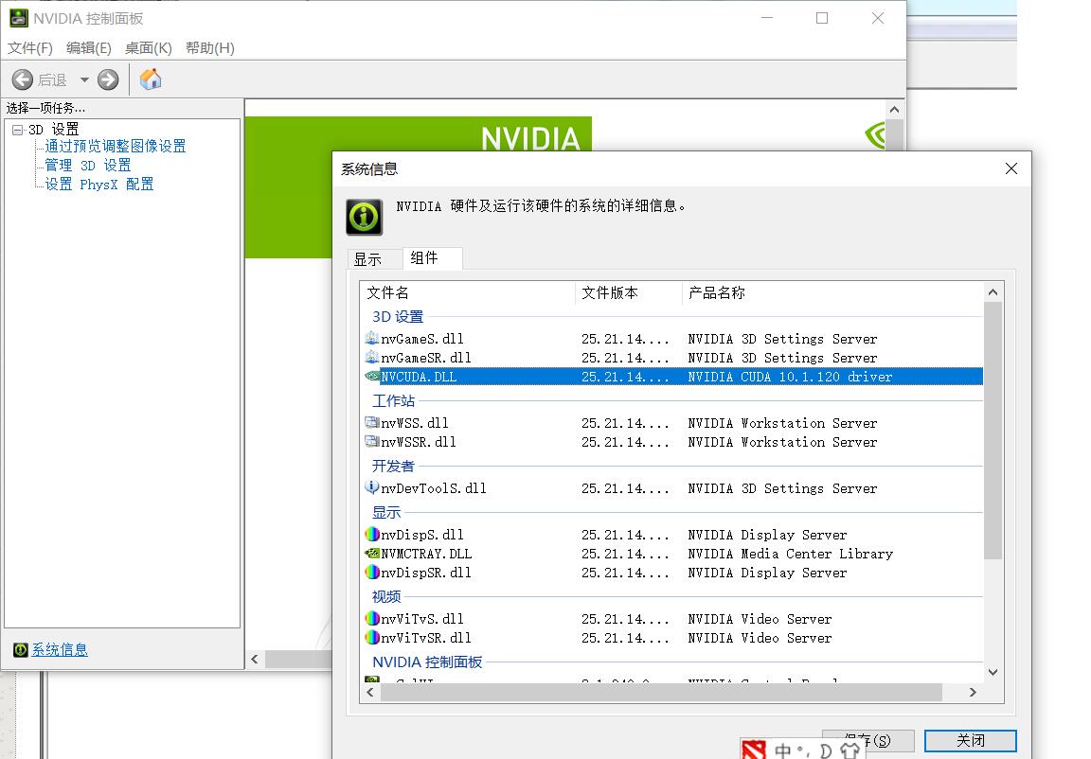The height and width of the screenshot is (759, 1091).
Task: Open the 编辑(E) menu
Action: click(x=88, y=48)
